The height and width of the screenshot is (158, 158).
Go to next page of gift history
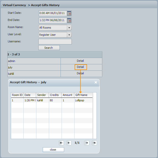[87, 143]
